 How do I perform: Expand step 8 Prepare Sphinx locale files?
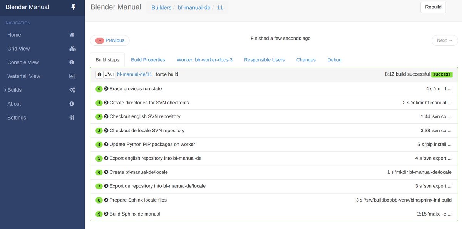106,200
